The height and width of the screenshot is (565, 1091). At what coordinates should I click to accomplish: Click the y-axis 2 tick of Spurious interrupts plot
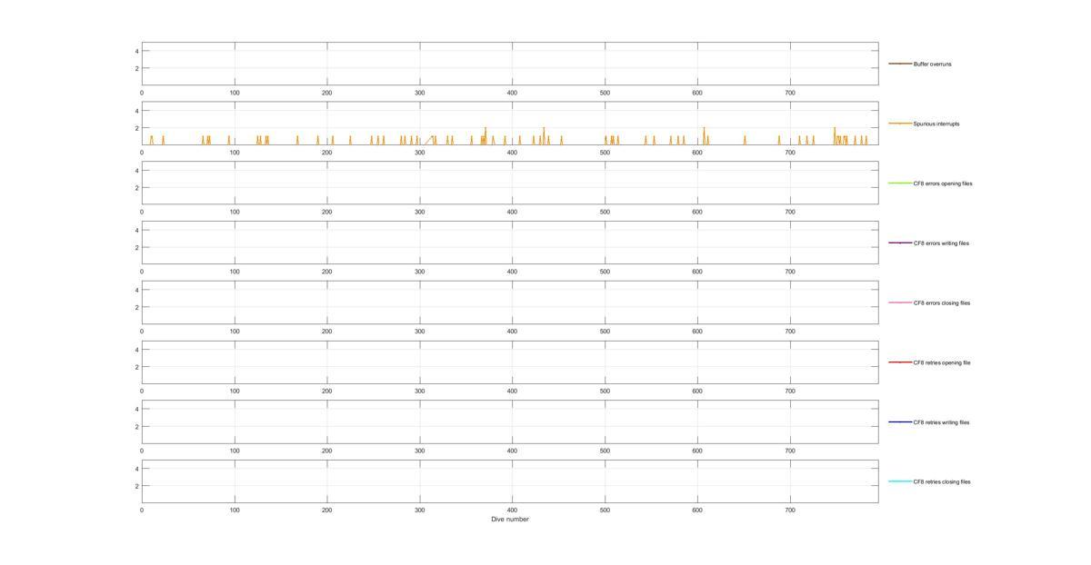point(136,128)
